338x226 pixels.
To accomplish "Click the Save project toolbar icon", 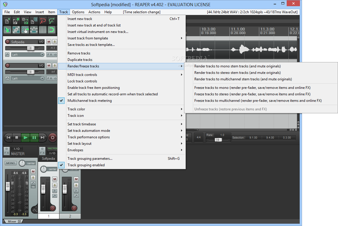I will point(25,21).
